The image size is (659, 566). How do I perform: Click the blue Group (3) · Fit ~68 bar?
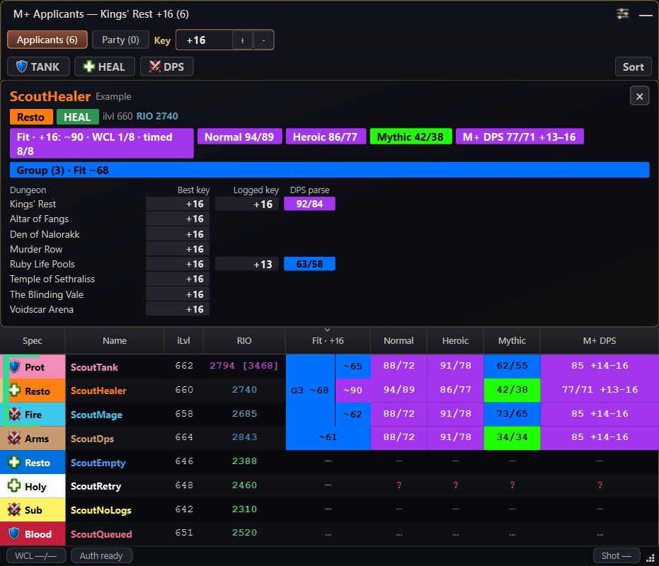click(x=330, y=170)
